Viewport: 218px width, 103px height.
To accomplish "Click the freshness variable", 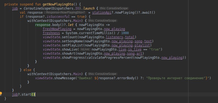I will coord(51,33).
